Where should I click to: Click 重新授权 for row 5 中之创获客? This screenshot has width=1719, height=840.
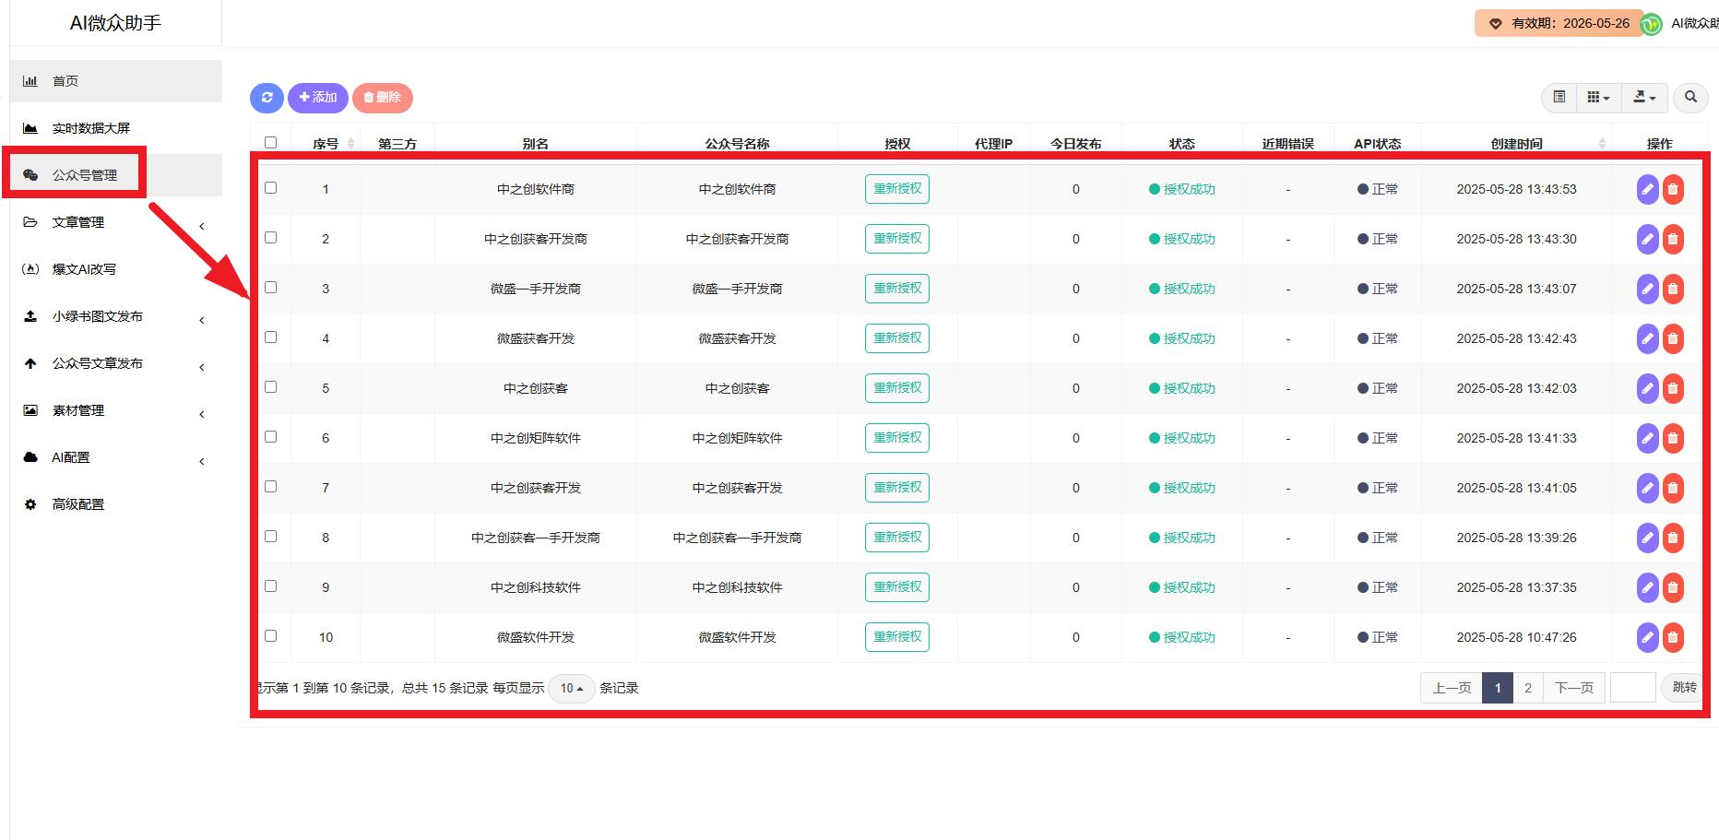(897, 388)
